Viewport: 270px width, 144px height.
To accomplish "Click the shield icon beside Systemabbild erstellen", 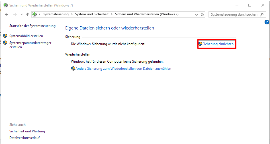I will 5,36.
